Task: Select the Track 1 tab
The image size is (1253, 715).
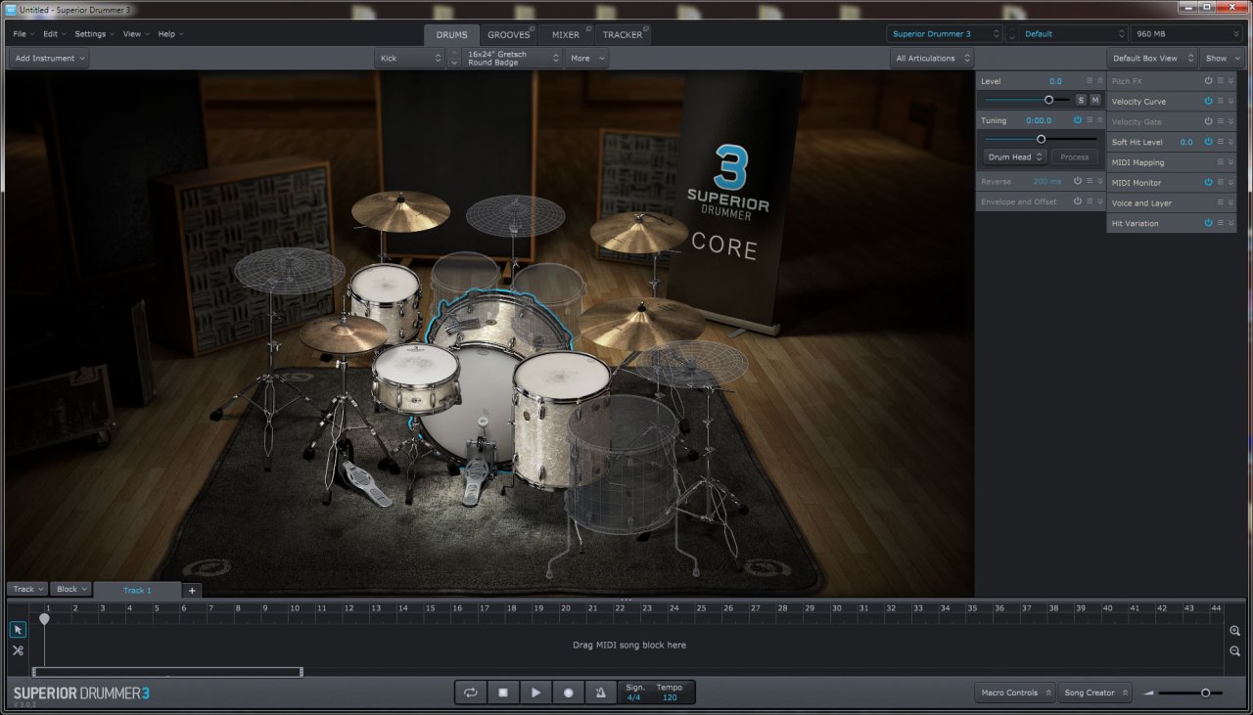Action: coord(137,591)
